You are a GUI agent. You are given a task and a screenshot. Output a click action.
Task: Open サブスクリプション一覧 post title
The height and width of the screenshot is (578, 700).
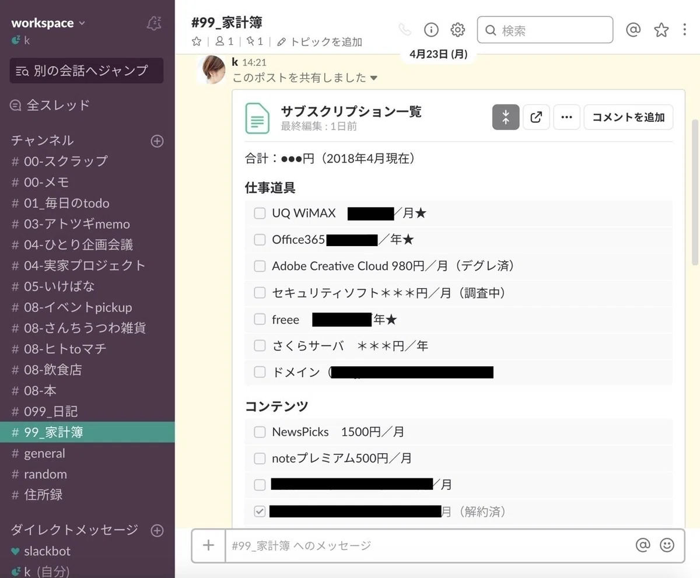(351, 111)
